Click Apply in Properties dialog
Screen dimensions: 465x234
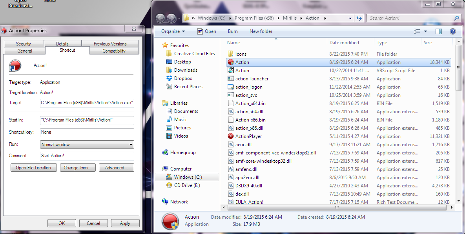click(x=125, y=223)
